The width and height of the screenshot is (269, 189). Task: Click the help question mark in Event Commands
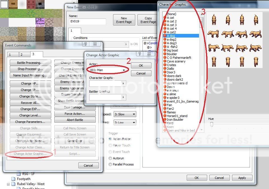click(x=86, y=44)
